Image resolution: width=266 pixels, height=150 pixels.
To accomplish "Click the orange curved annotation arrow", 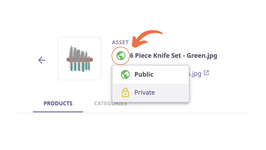I will tap(147, 39).
